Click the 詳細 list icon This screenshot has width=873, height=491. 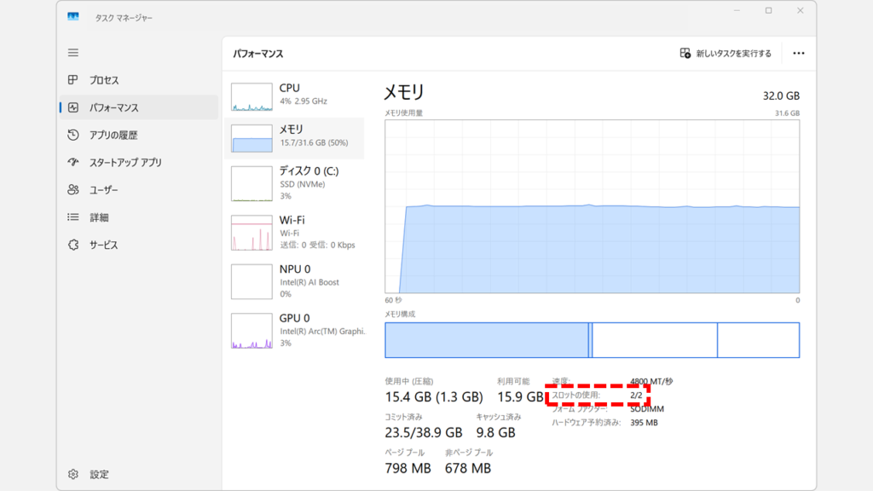(73, 217)
